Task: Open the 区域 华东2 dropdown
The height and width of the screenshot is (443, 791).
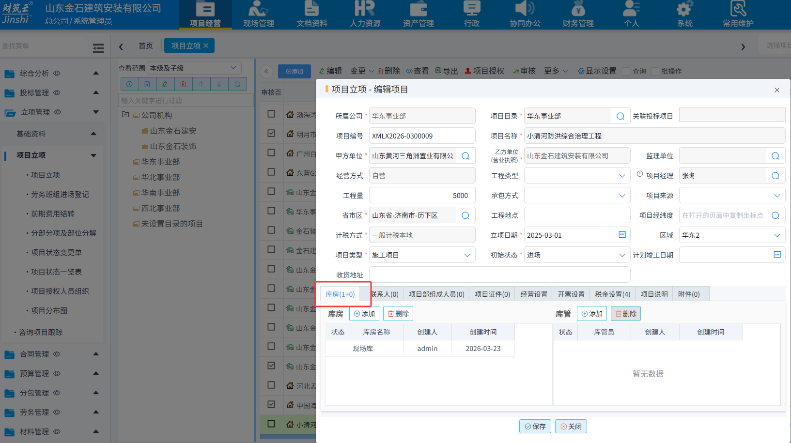Action: click(x=732, y=235)
